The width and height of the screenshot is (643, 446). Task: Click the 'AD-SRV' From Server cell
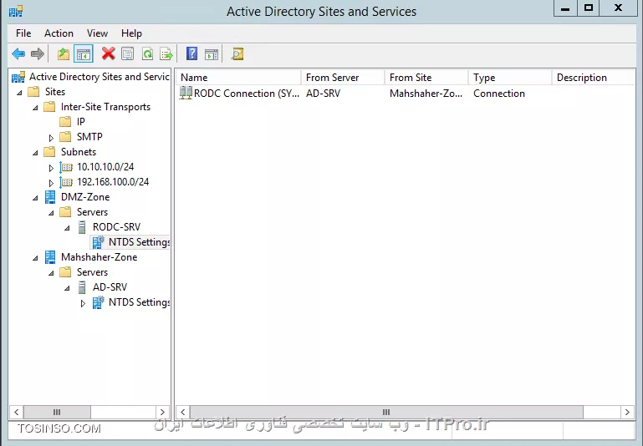323,94
